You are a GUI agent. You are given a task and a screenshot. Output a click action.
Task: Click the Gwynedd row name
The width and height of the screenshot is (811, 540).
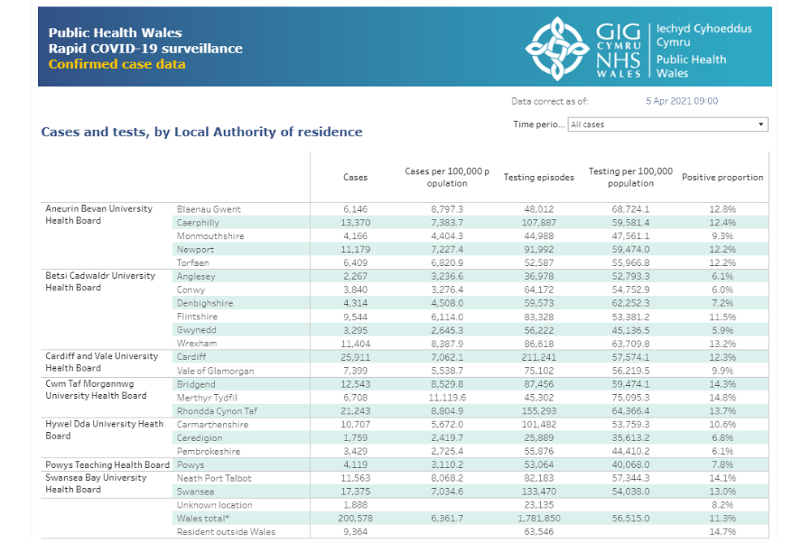[x=196, y=331]
